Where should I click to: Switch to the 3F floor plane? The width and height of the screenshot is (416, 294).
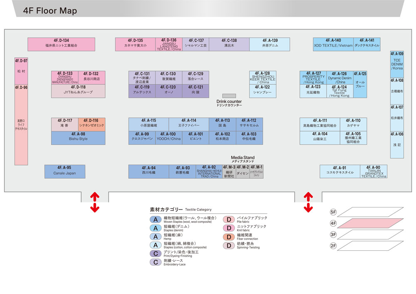pyautogui.click(x=370, y=235)
